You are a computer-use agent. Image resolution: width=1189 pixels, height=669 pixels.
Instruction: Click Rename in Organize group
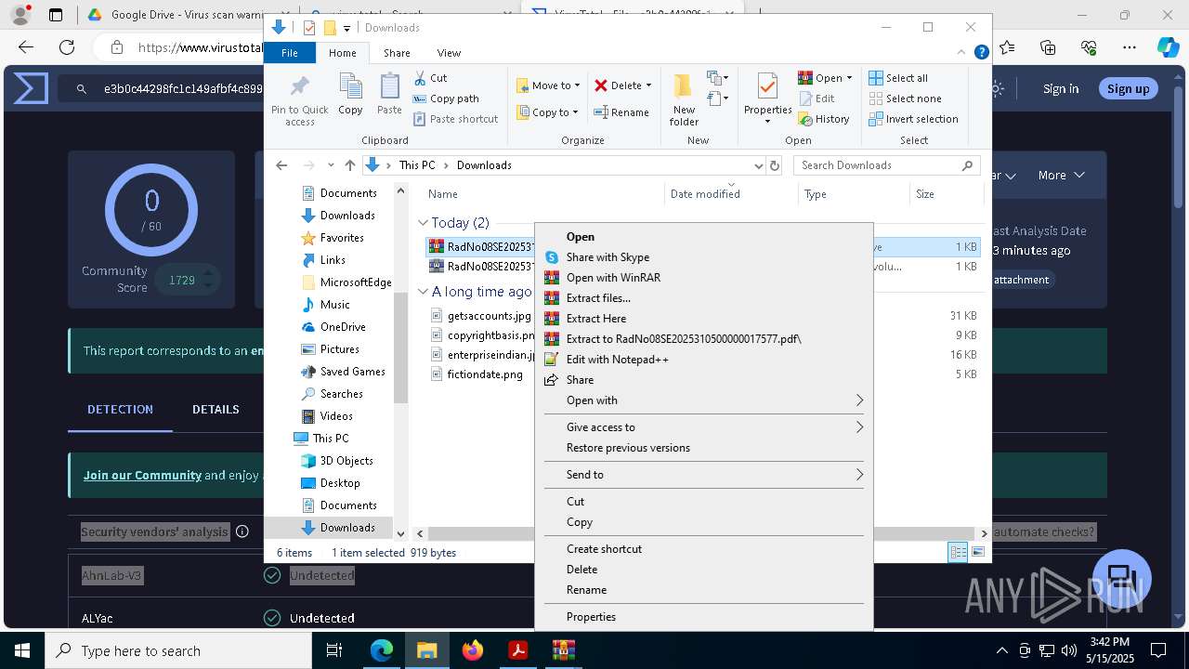click(x=621, y=112)
